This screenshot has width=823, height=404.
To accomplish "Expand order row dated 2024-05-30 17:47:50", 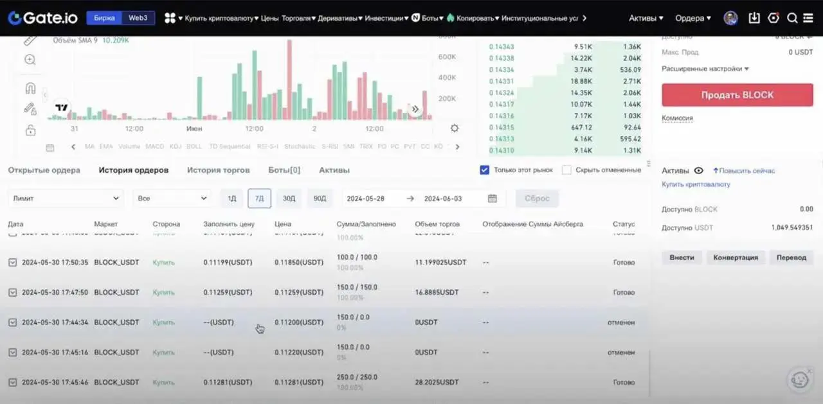I will [12, 292].
